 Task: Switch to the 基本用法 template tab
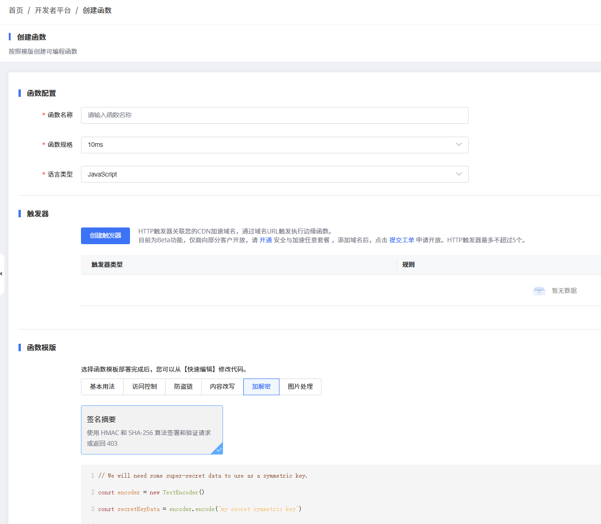click(102, 387)
